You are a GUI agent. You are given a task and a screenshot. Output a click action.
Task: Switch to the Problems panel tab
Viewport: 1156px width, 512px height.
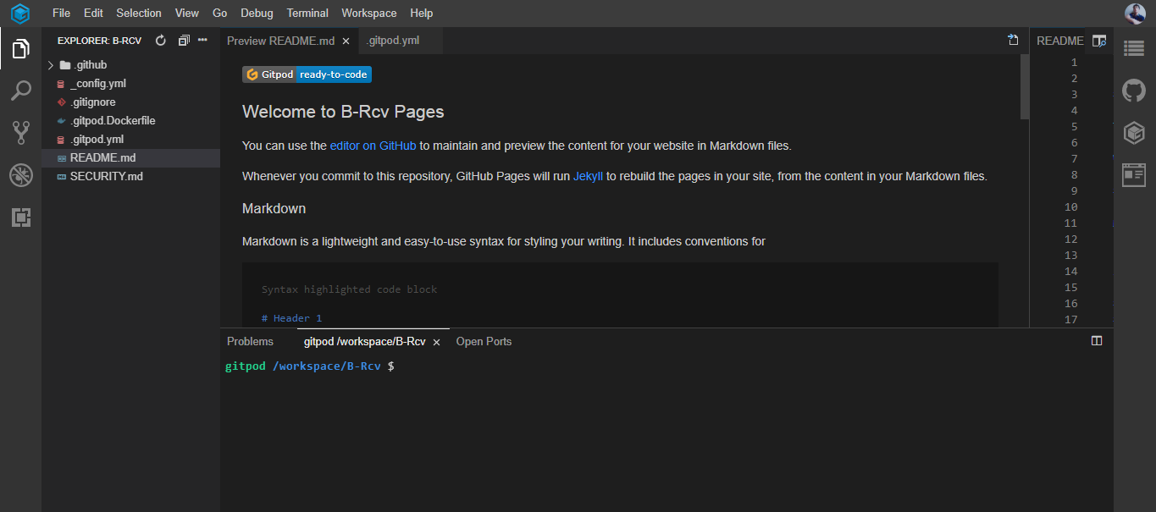[x=250, y=341]
